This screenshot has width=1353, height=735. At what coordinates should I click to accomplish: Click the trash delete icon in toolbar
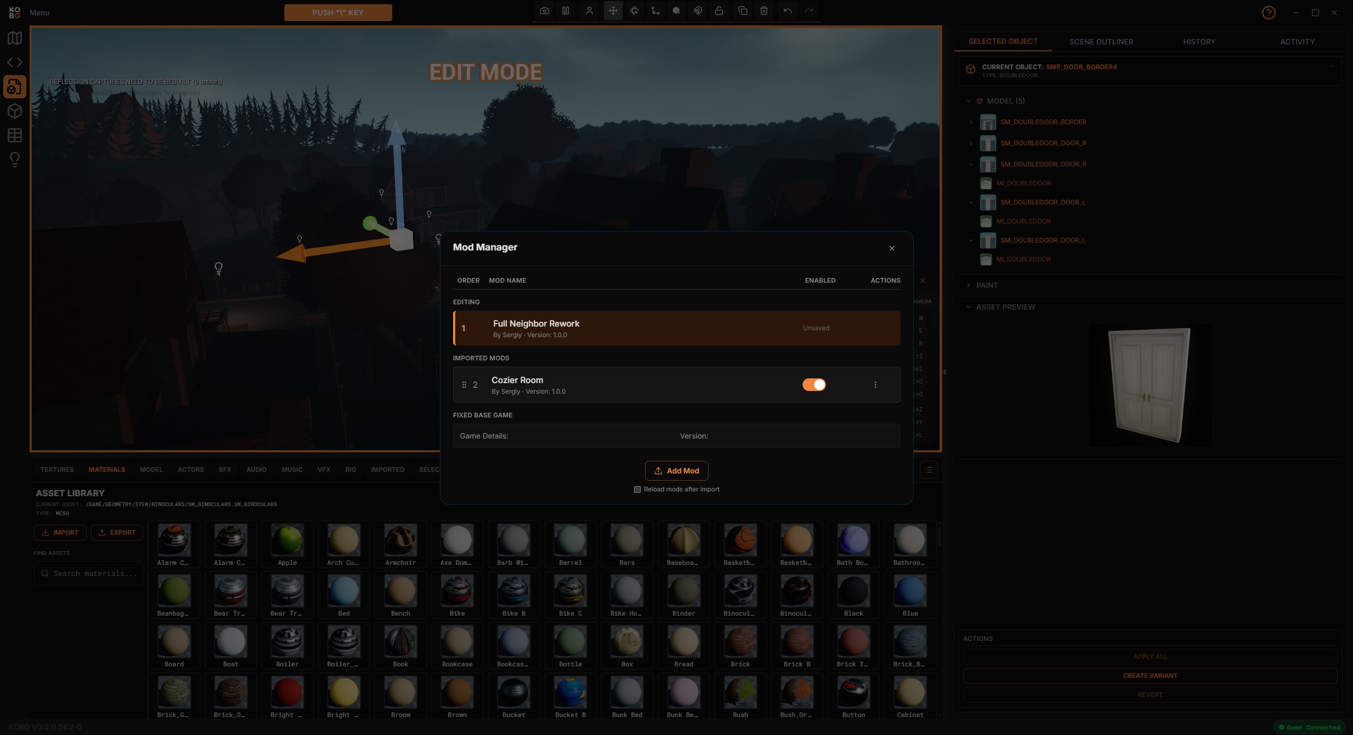coord(764,11)
